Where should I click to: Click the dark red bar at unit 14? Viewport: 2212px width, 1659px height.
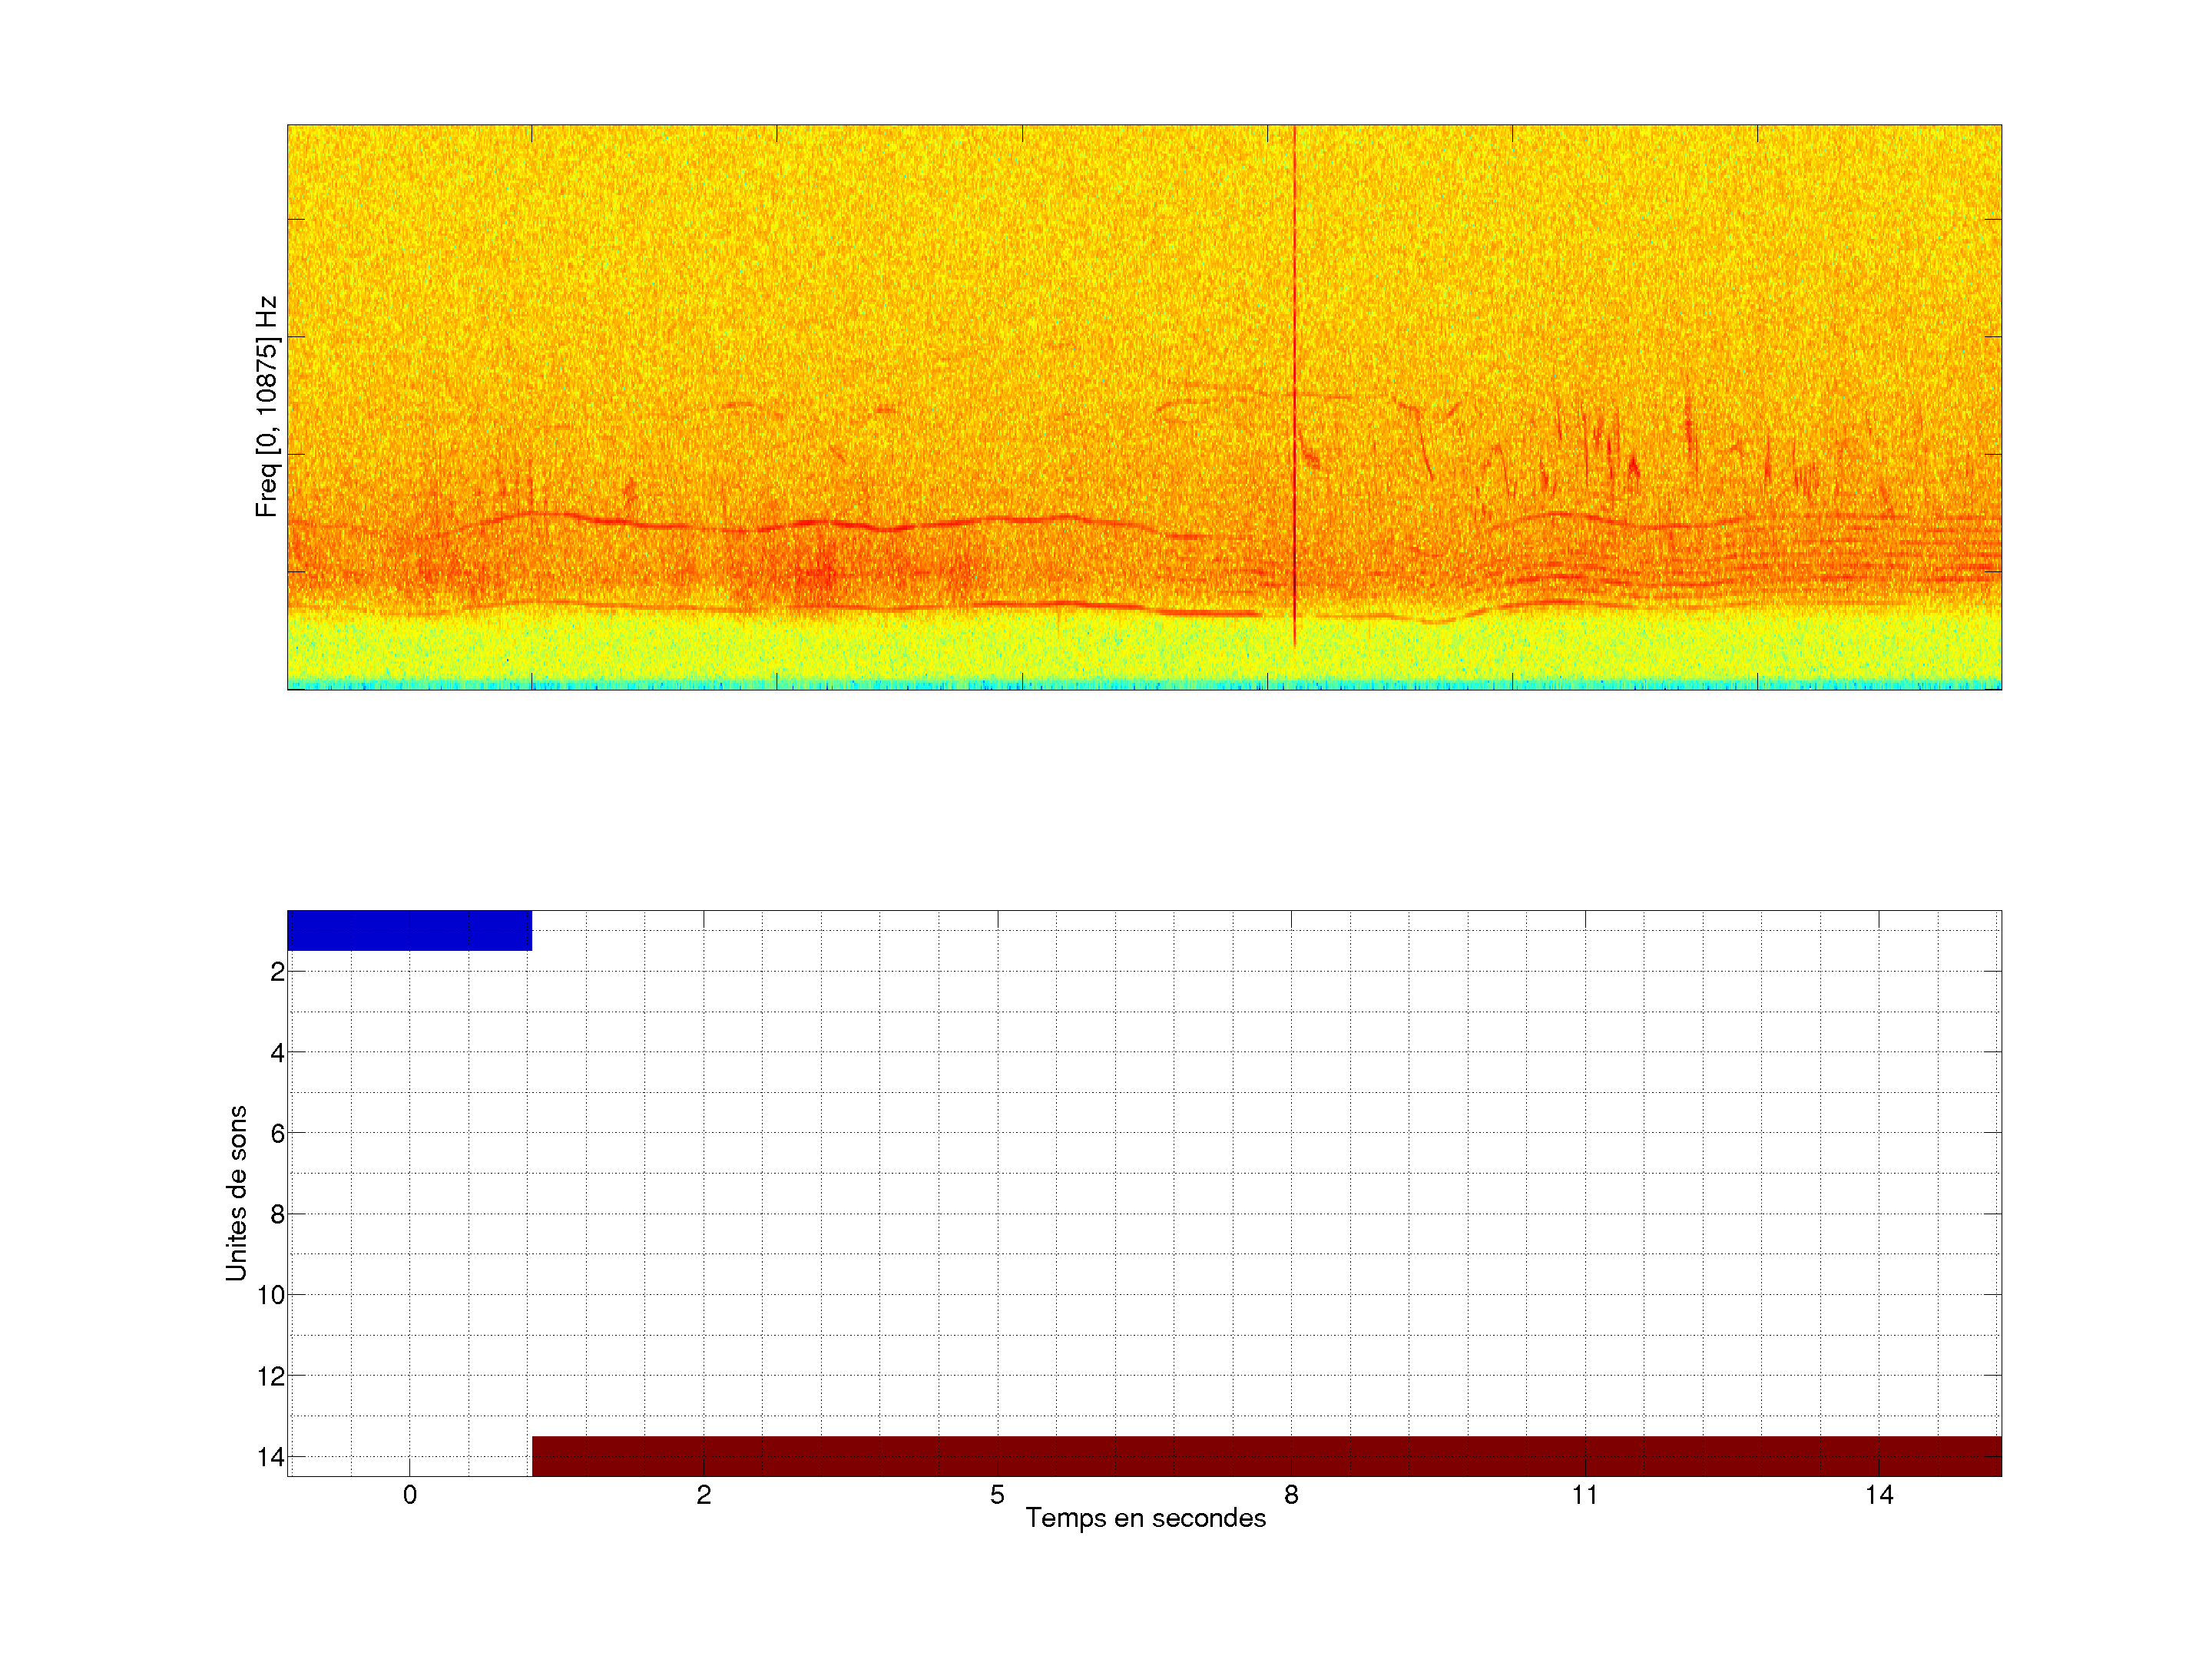[1266, 1456]
